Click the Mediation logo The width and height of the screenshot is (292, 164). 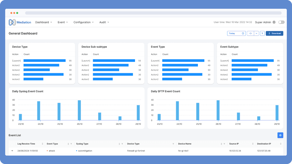pos(20,22)
